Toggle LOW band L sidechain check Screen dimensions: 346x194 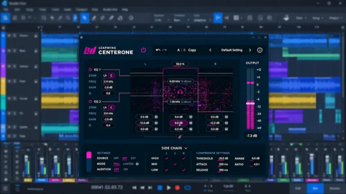167,170
